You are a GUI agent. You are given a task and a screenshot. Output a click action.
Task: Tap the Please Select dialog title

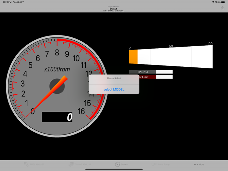(x=114, y=78)
